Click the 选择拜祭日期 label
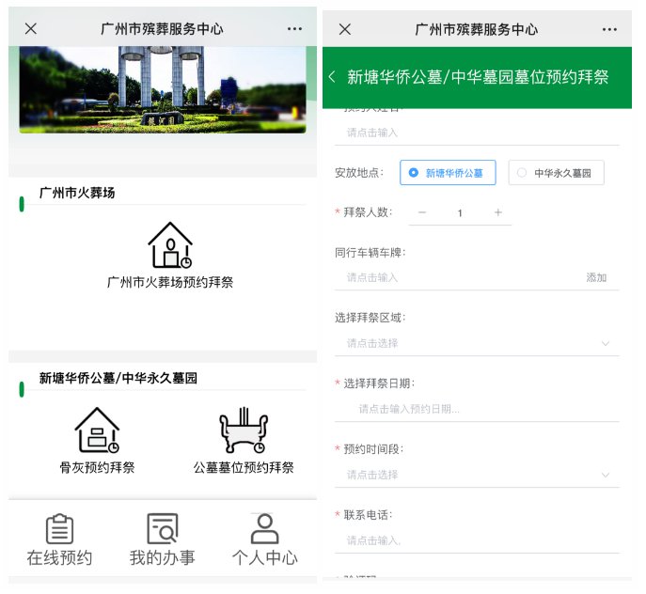This screenshot has width=646, height=594. tap(379, 383)
